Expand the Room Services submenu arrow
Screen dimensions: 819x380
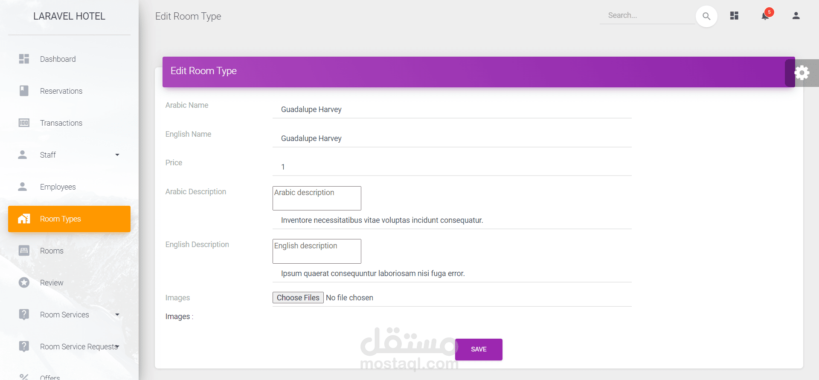click(117, 314)
